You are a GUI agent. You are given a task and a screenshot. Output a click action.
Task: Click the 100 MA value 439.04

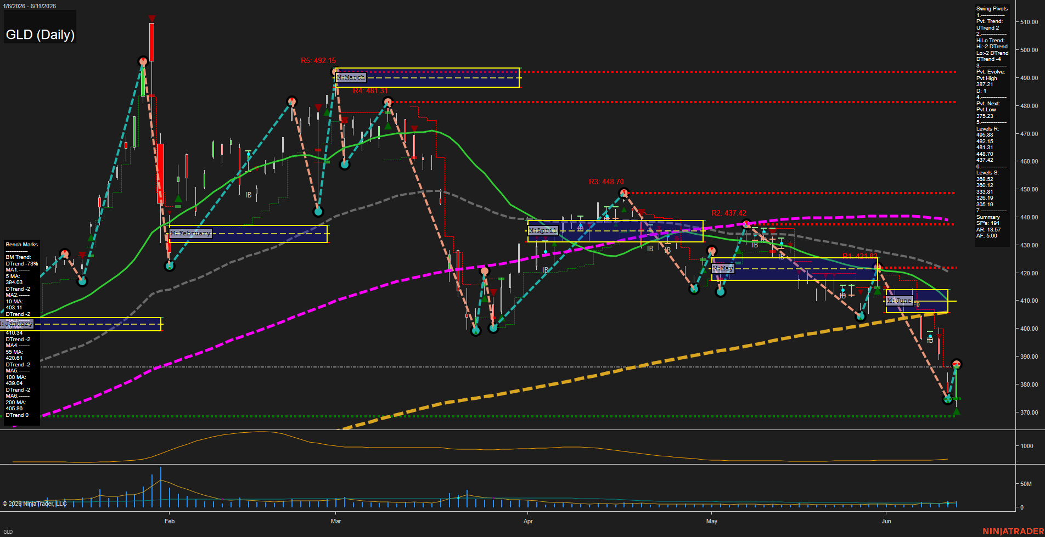[14, 383]
